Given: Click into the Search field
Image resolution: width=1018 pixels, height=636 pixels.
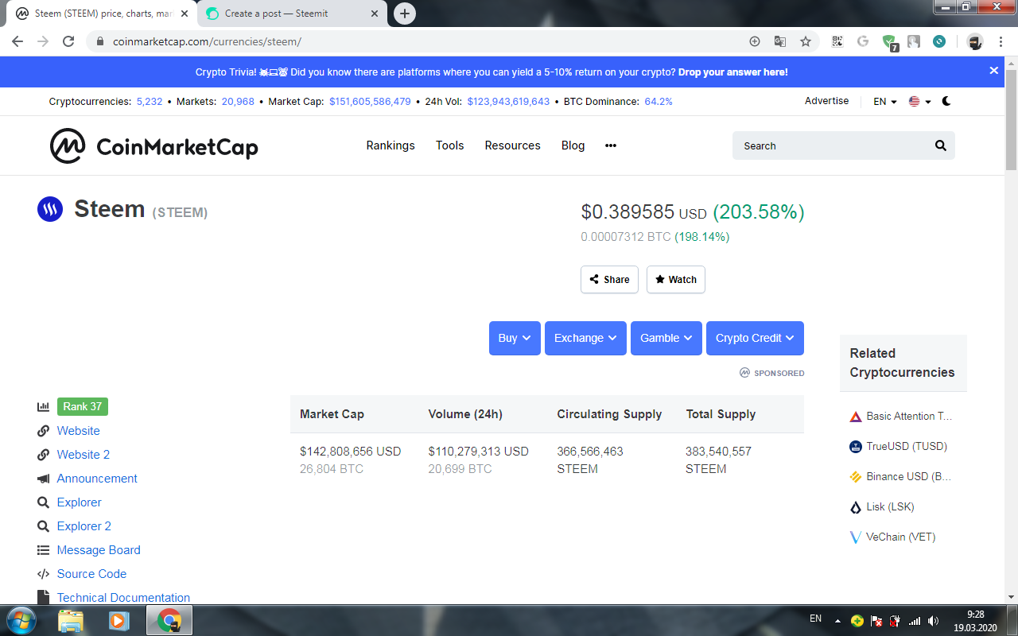Looking at the screenshot, I should pyautogui.click(x=844, y=145).
